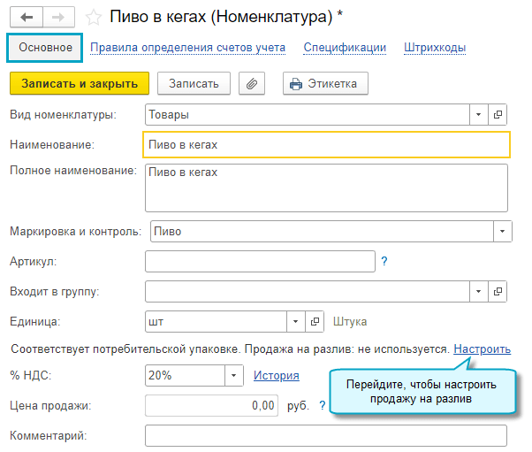This screenshot has height=452, width=532.
Task: Open the Единица selection form icon
Action: (316, 321)
